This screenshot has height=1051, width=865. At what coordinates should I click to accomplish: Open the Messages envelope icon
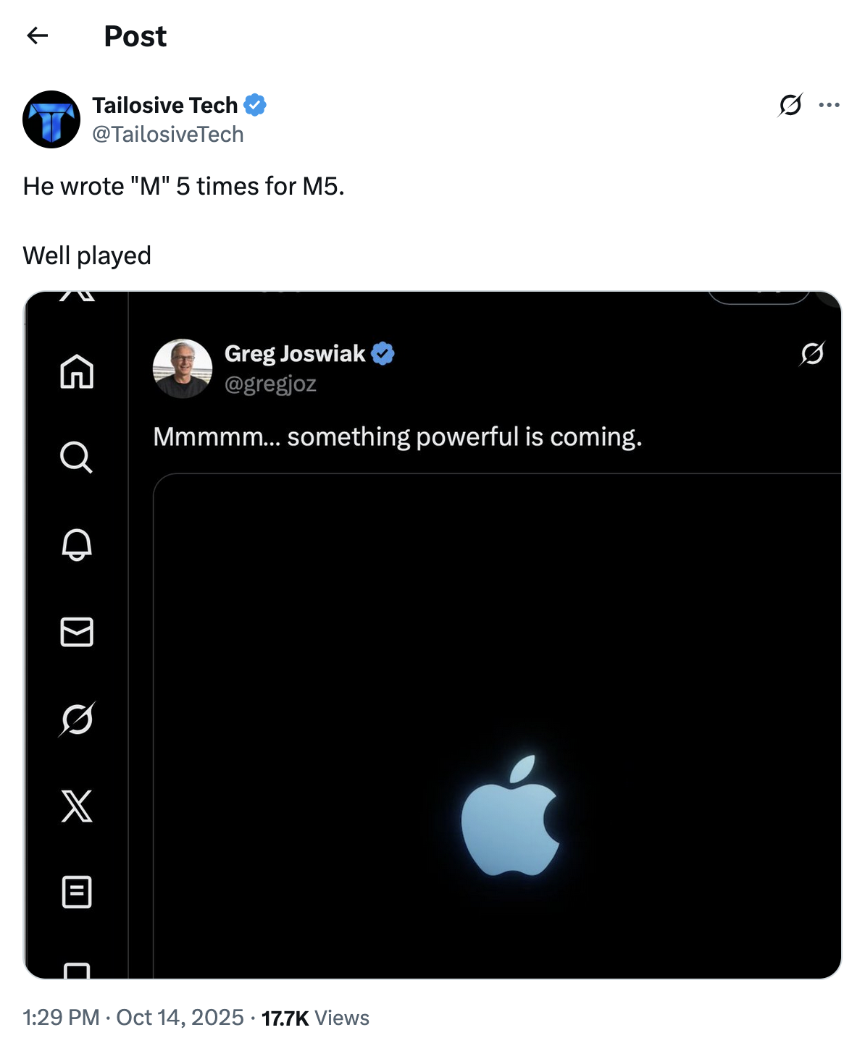(77, 632)
